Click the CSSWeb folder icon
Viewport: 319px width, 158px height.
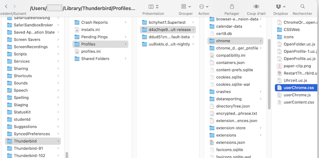279,30
